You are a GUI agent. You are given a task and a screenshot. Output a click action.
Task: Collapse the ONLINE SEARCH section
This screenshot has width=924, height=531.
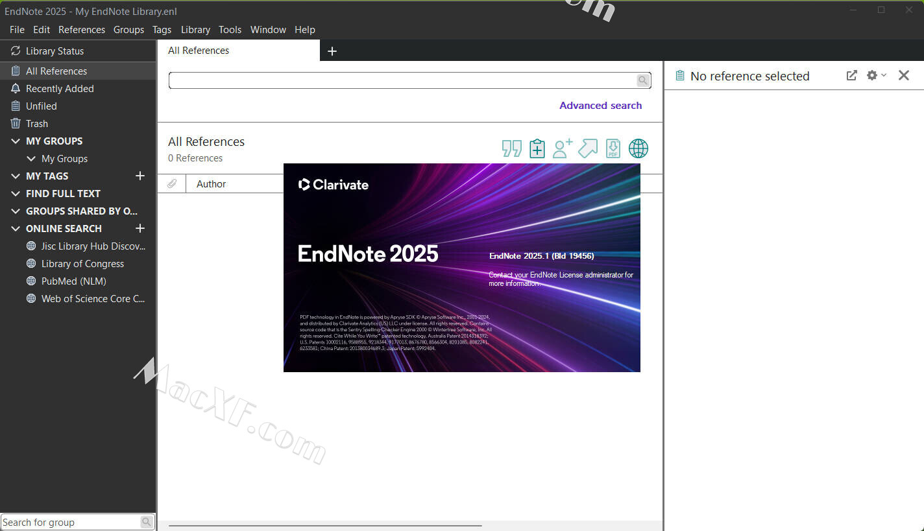pos(16,228)
